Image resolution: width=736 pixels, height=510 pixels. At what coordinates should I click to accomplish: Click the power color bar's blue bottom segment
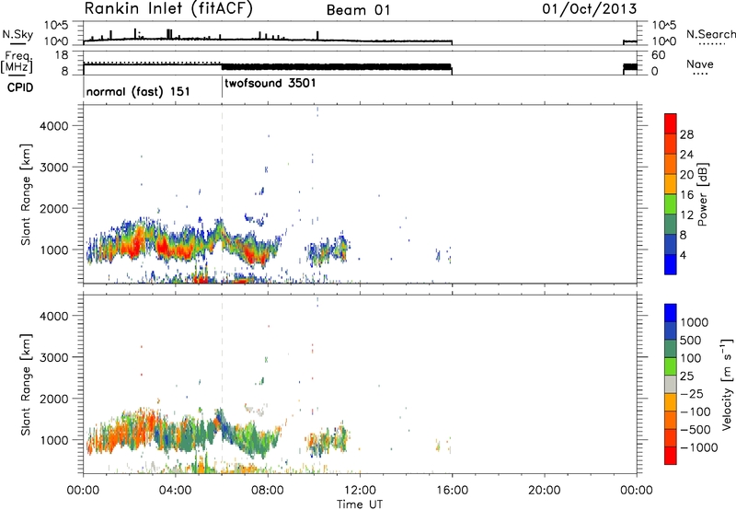pyautogui.click(x=671, y=264)
